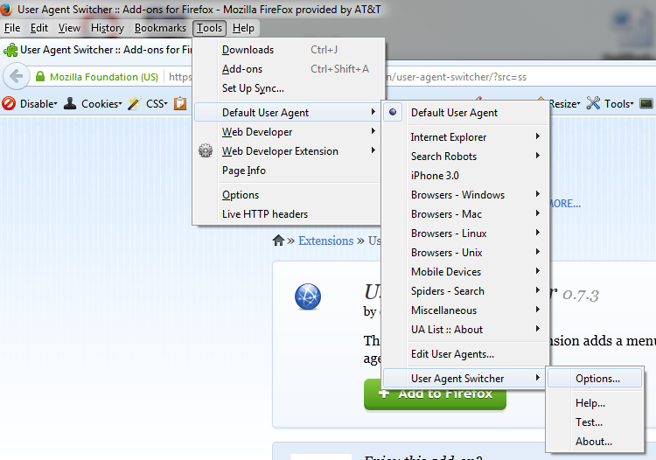Switch user agent to iPhone 3.0
656x460 pixels.
coord(465,175)
